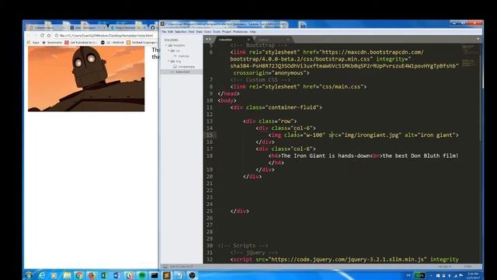Select main.css in the sidebar folder tree

(x=183, y=56)
